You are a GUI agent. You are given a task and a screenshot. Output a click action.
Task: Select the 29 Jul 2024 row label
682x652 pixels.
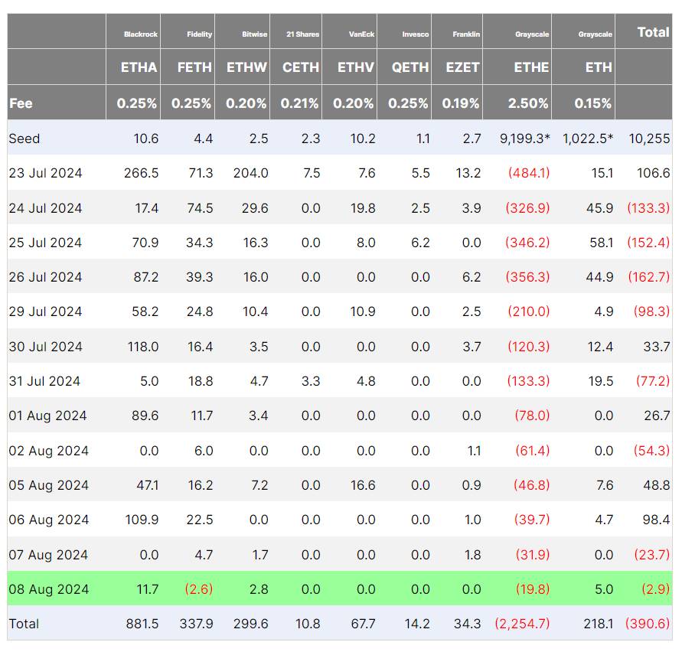tap(45, 312)
